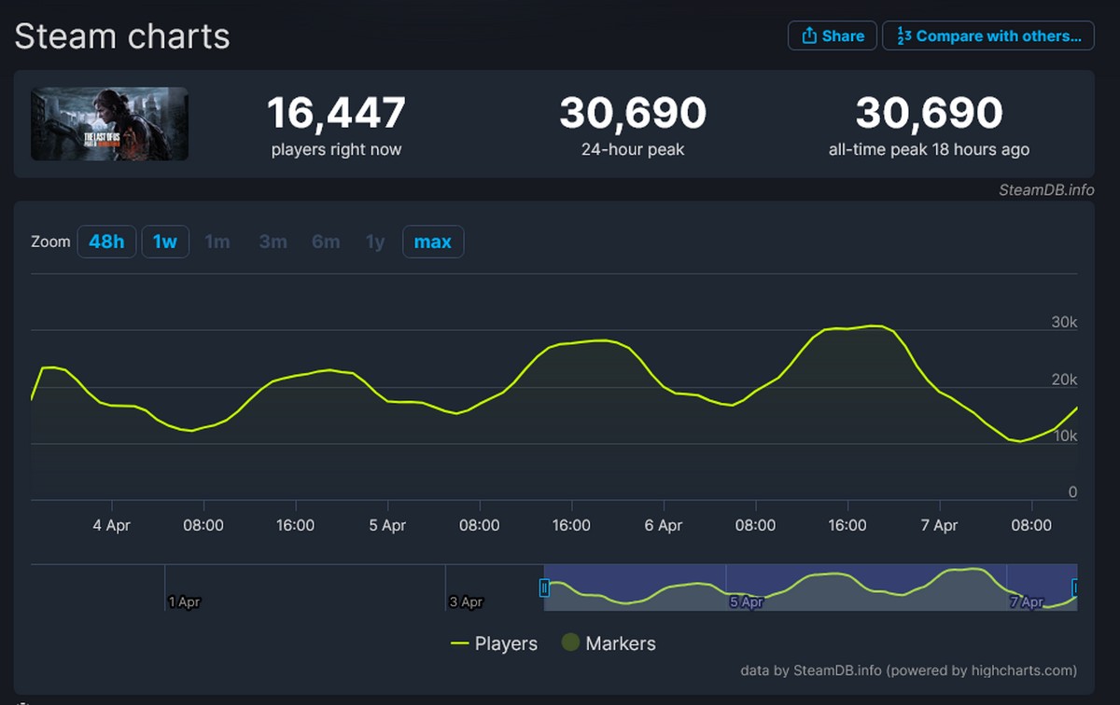Set chart zoom to 48h
This screenshot has width=1120, height=705.
tap(106, 242)
